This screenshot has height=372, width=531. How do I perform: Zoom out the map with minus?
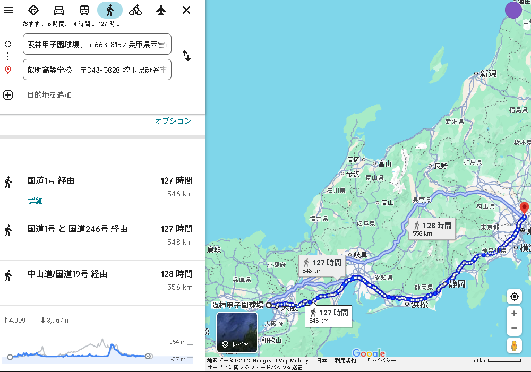tap(514, 328)
